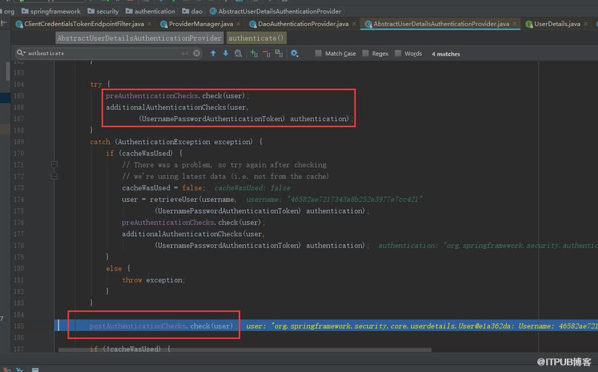Open search history magnifier dropdown
Screen dimensions: 598x372
(x=21, y=53)
